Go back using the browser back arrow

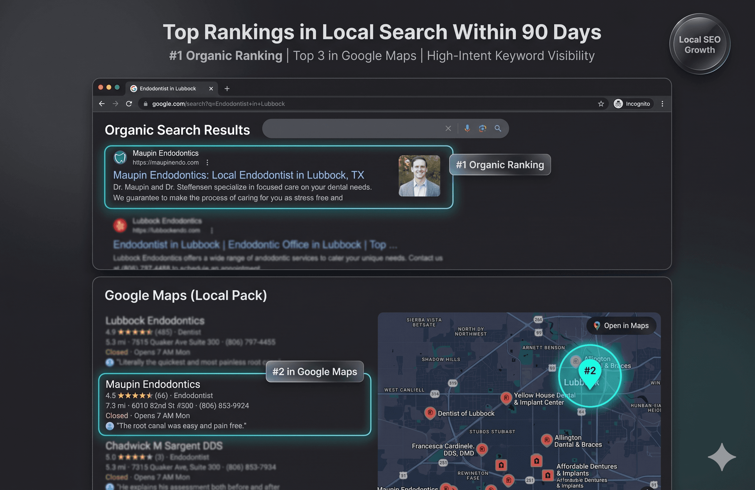[101, 104]
